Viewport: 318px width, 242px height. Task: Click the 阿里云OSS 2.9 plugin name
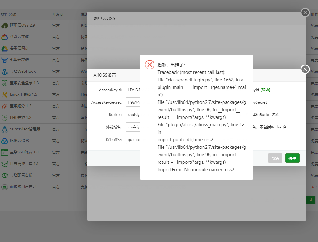tap(22, 25)
